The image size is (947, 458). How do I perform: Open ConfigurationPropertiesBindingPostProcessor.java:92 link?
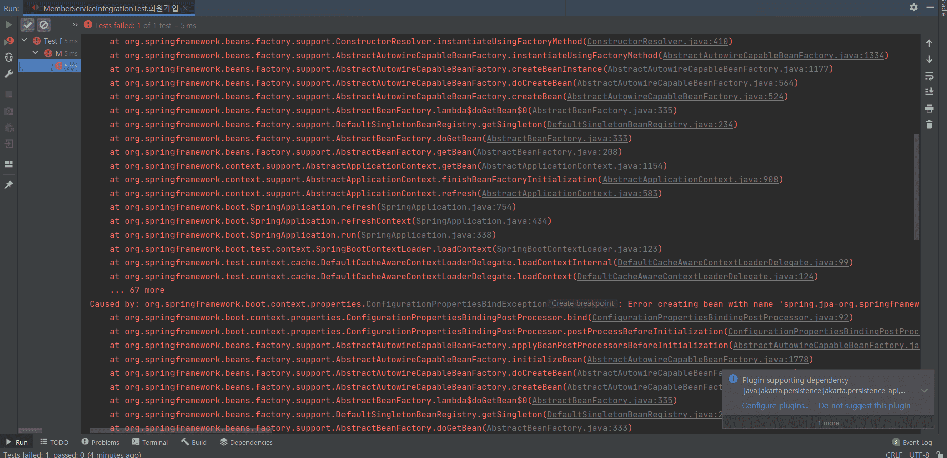point(720,318)
